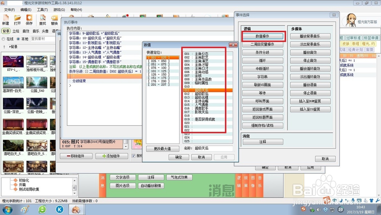The height and width of the screenshot is (215, 381).
Task: Click the 二周目变量操作 button
Action: (263, 45)
